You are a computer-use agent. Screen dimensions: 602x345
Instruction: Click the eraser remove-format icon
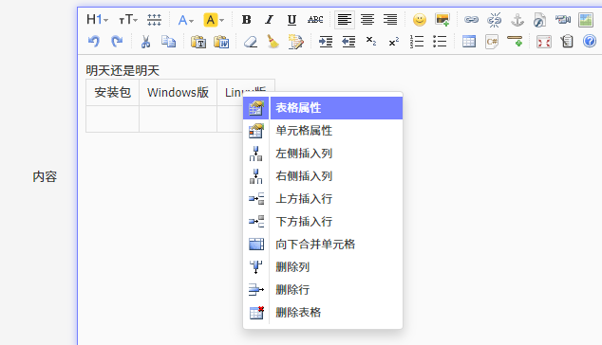click(251, 42)
